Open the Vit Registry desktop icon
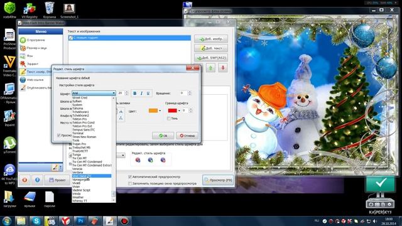Image resolution: width=402 pixels, height=226 pixels. click(x=30, y=10)
